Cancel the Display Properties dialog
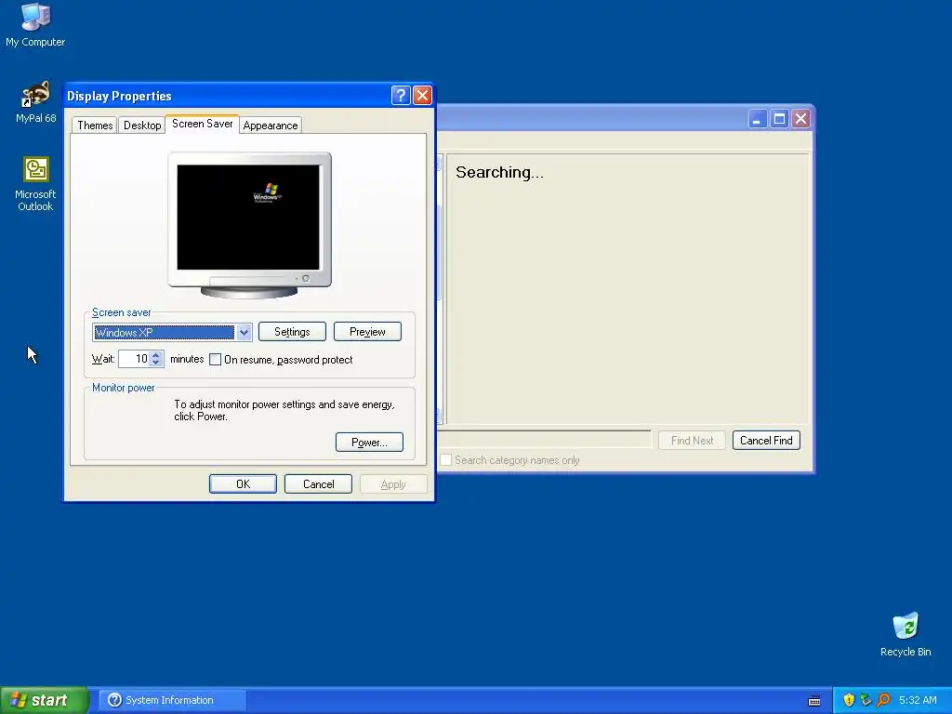Screen dimensions: 952x714 tap(318, 483)
